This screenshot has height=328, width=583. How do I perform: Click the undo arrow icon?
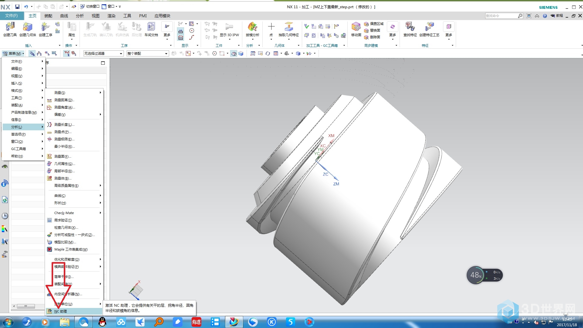pos(26,6)
